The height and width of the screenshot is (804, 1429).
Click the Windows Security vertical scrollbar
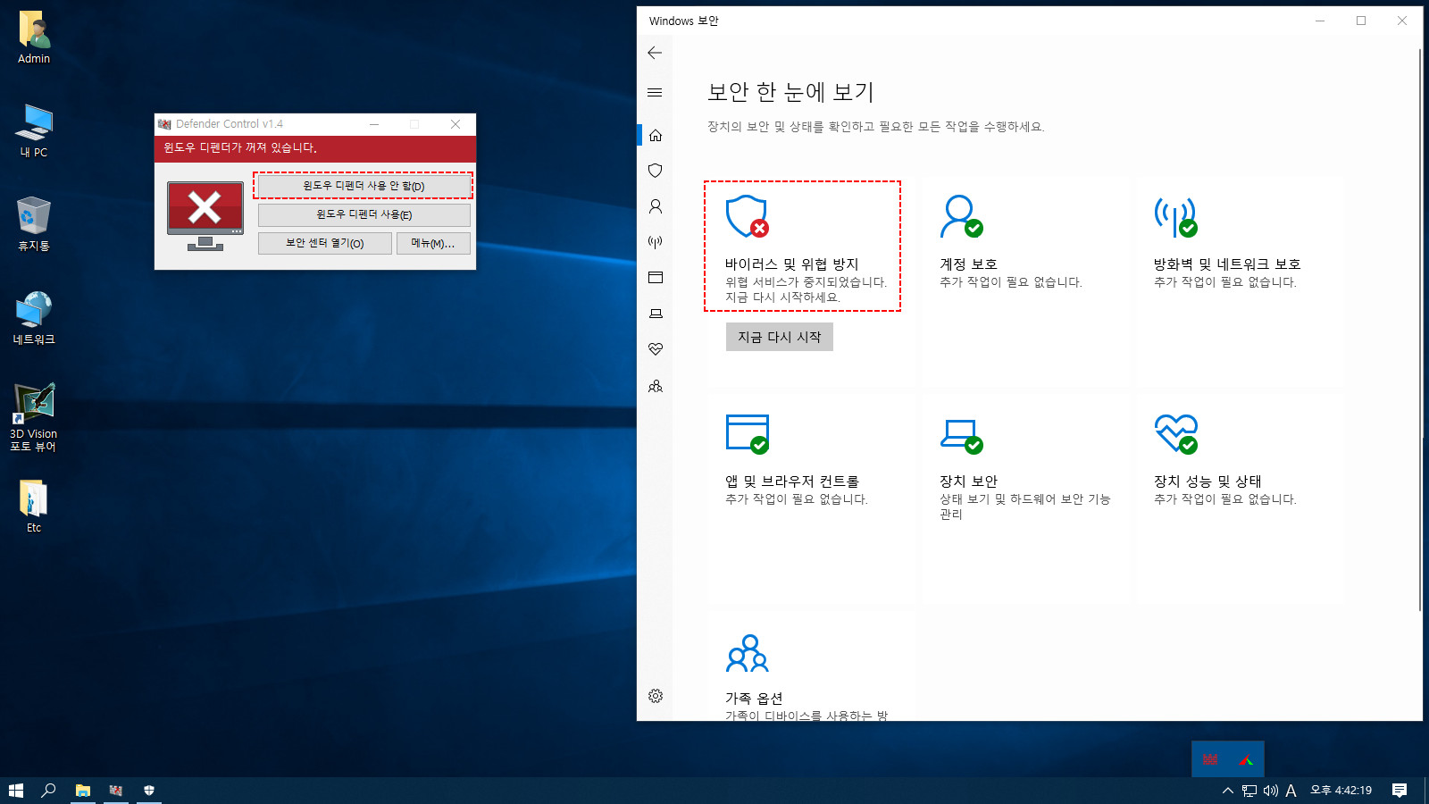pos(1419,331)
